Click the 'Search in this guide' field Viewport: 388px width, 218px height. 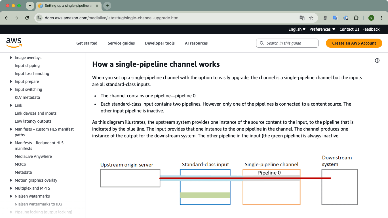tap(287, 43)
